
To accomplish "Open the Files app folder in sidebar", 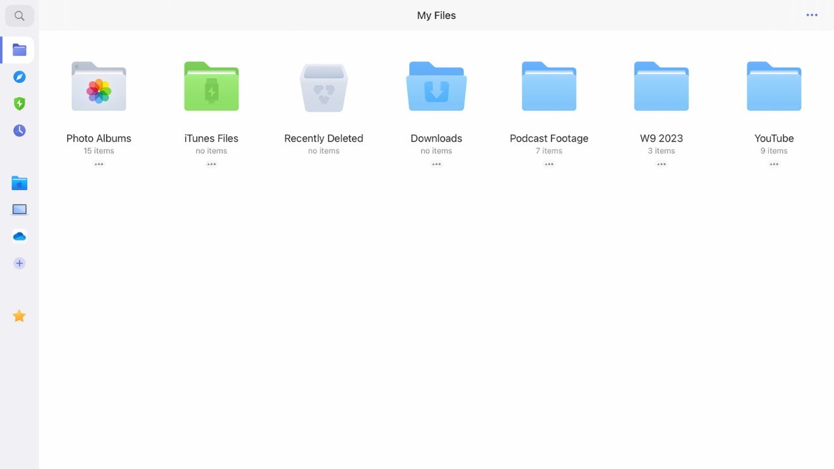I will click(20, 184).
